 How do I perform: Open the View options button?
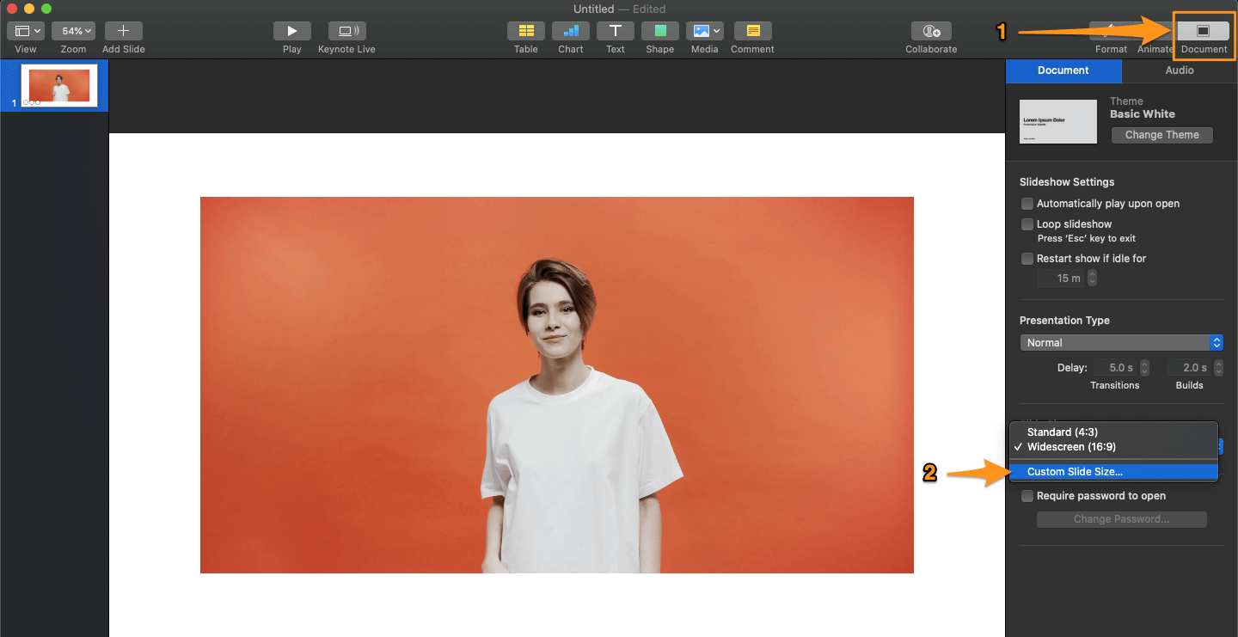point(26,31)
